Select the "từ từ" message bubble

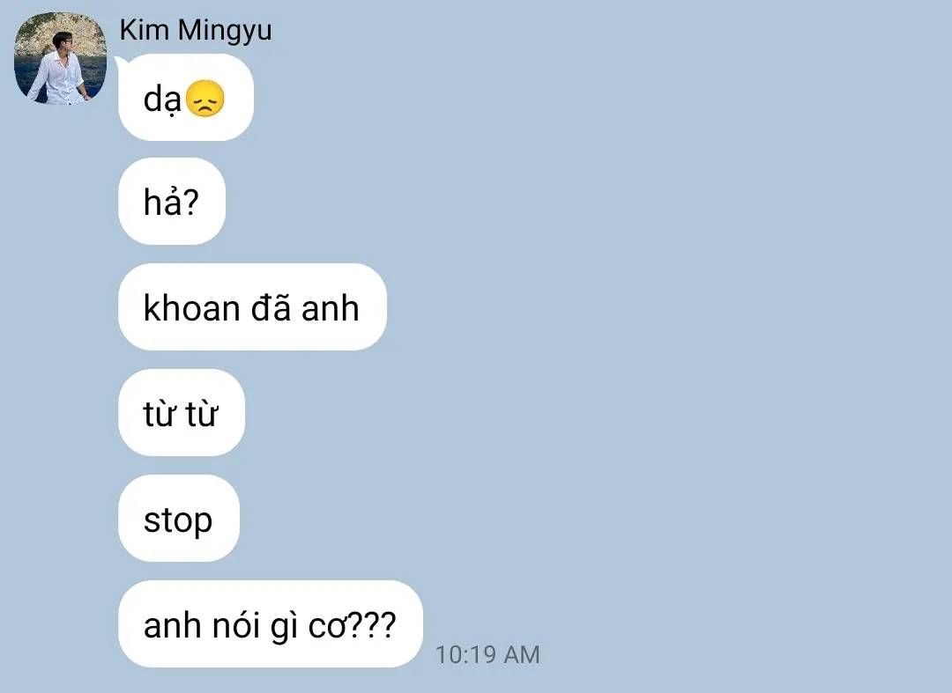(x=182, y=412)
